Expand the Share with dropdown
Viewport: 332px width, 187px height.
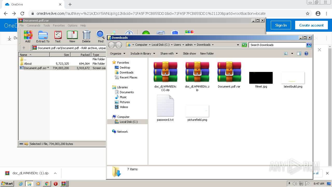click(169, 54)
